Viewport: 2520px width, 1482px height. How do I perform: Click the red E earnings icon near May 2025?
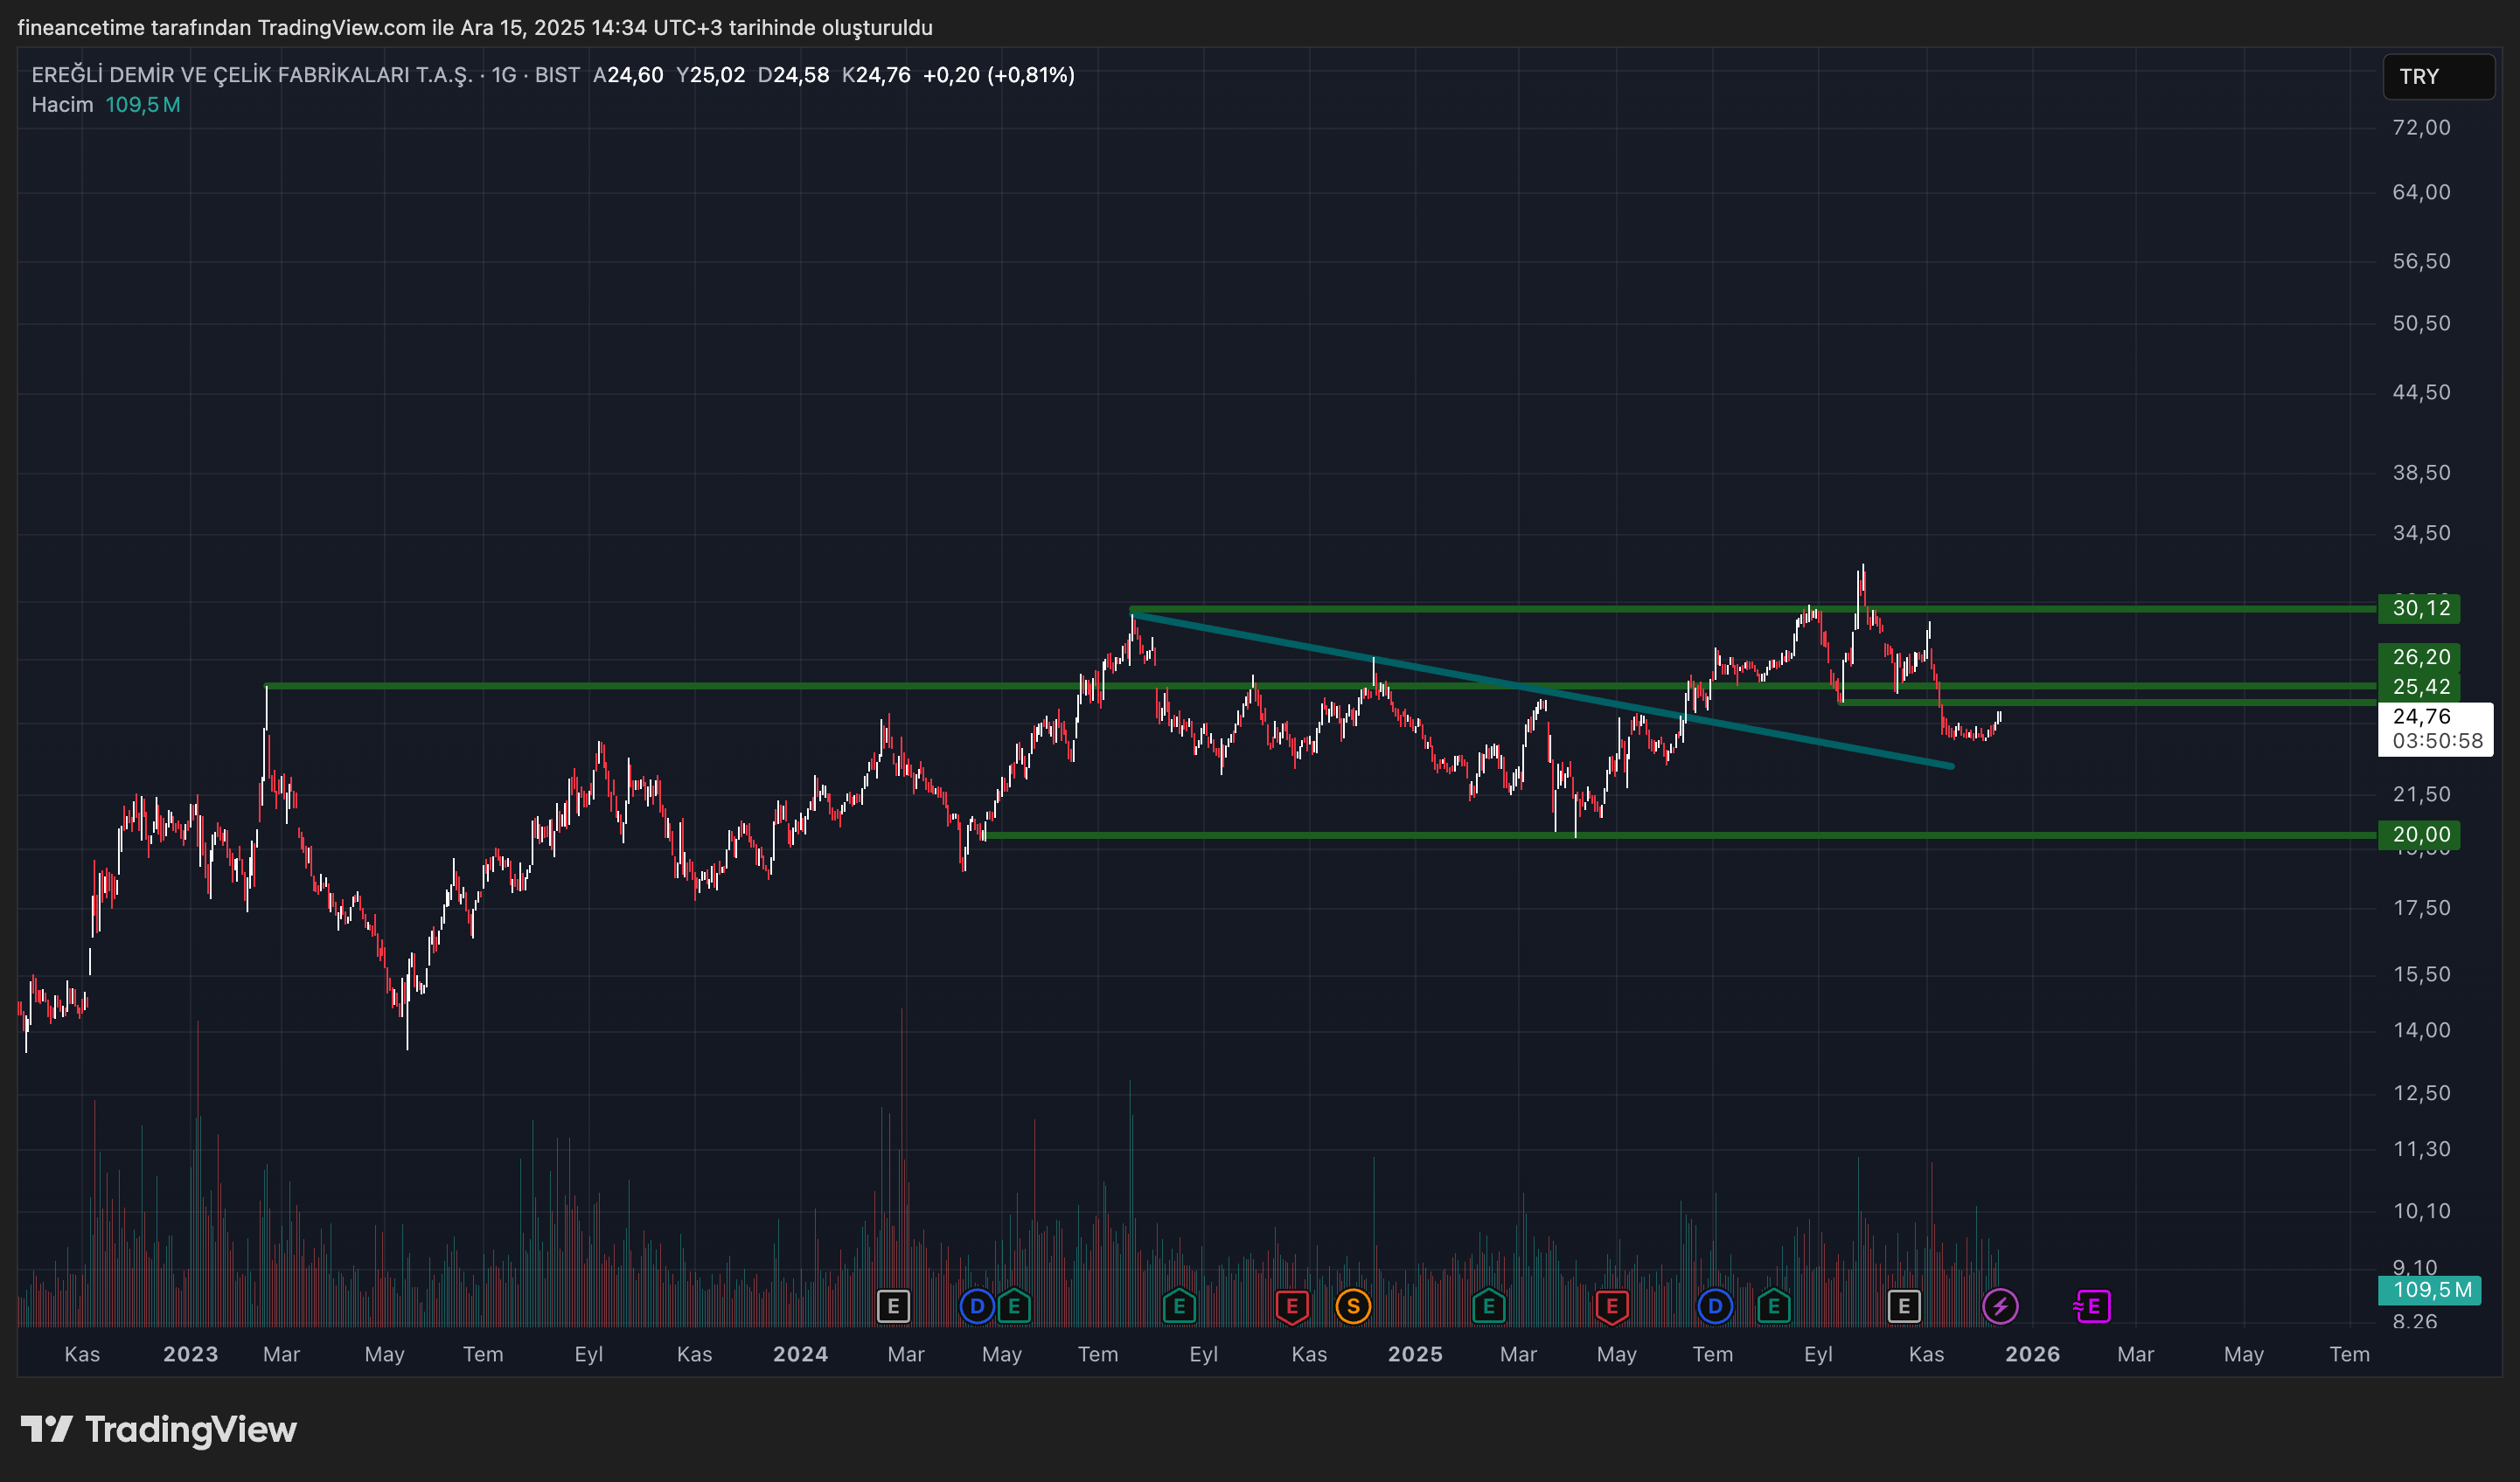pos(1611,1306)
